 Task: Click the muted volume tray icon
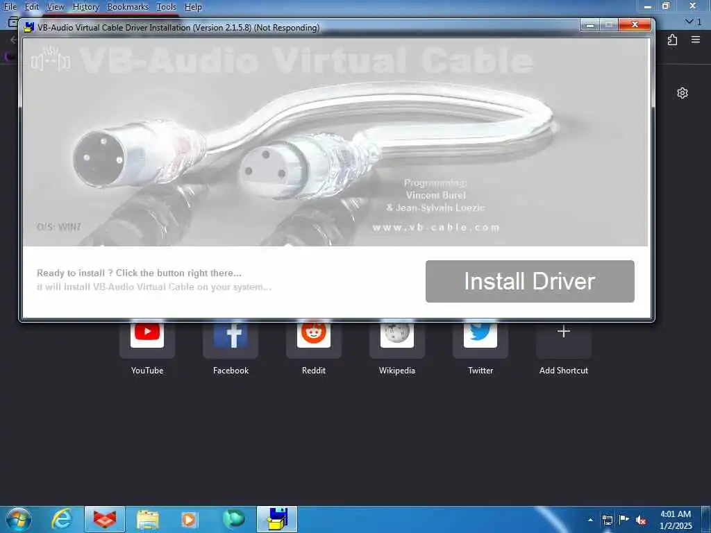(x=641, y=520)
